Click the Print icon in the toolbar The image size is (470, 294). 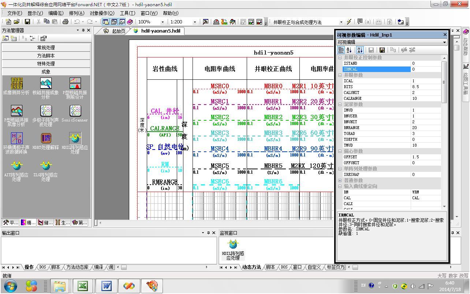coord(66,22)
